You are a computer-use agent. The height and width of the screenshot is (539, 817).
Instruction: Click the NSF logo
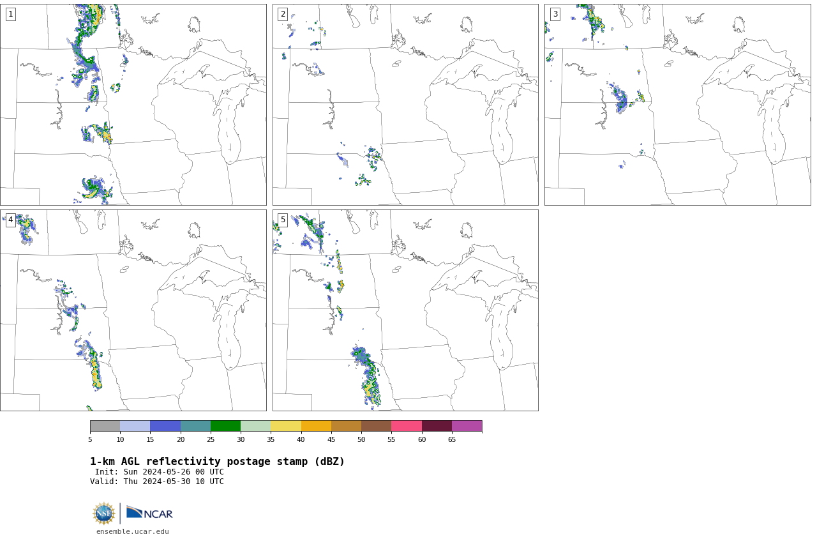click(104, 513)
